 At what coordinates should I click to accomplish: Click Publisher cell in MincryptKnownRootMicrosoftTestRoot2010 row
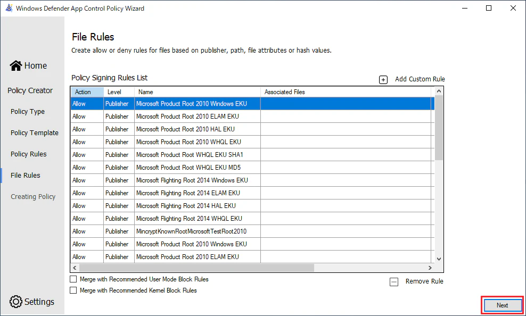tap(119, 231)
